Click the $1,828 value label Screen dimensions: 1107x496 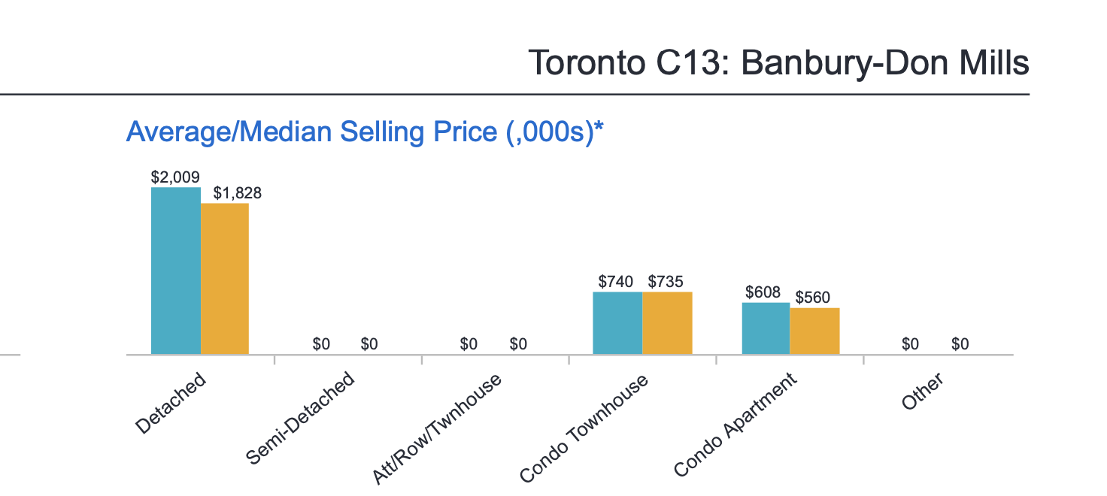237,193
